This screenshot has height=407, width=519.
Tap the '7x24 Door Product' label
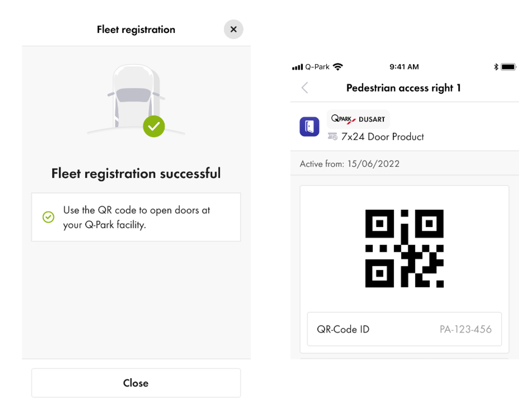(382, 137)
